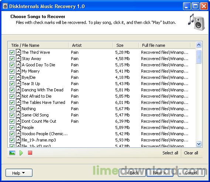The width and height of the screenshot is (210, 182).
Task: Uncheck the Bye/Die song checkbox
Action: (12, 78)
